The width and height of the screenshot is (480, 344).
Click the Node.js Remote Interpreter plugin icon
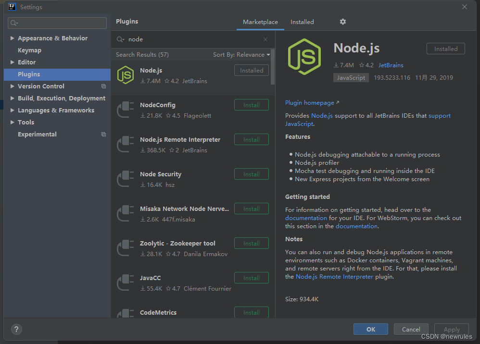coord(126,144)
